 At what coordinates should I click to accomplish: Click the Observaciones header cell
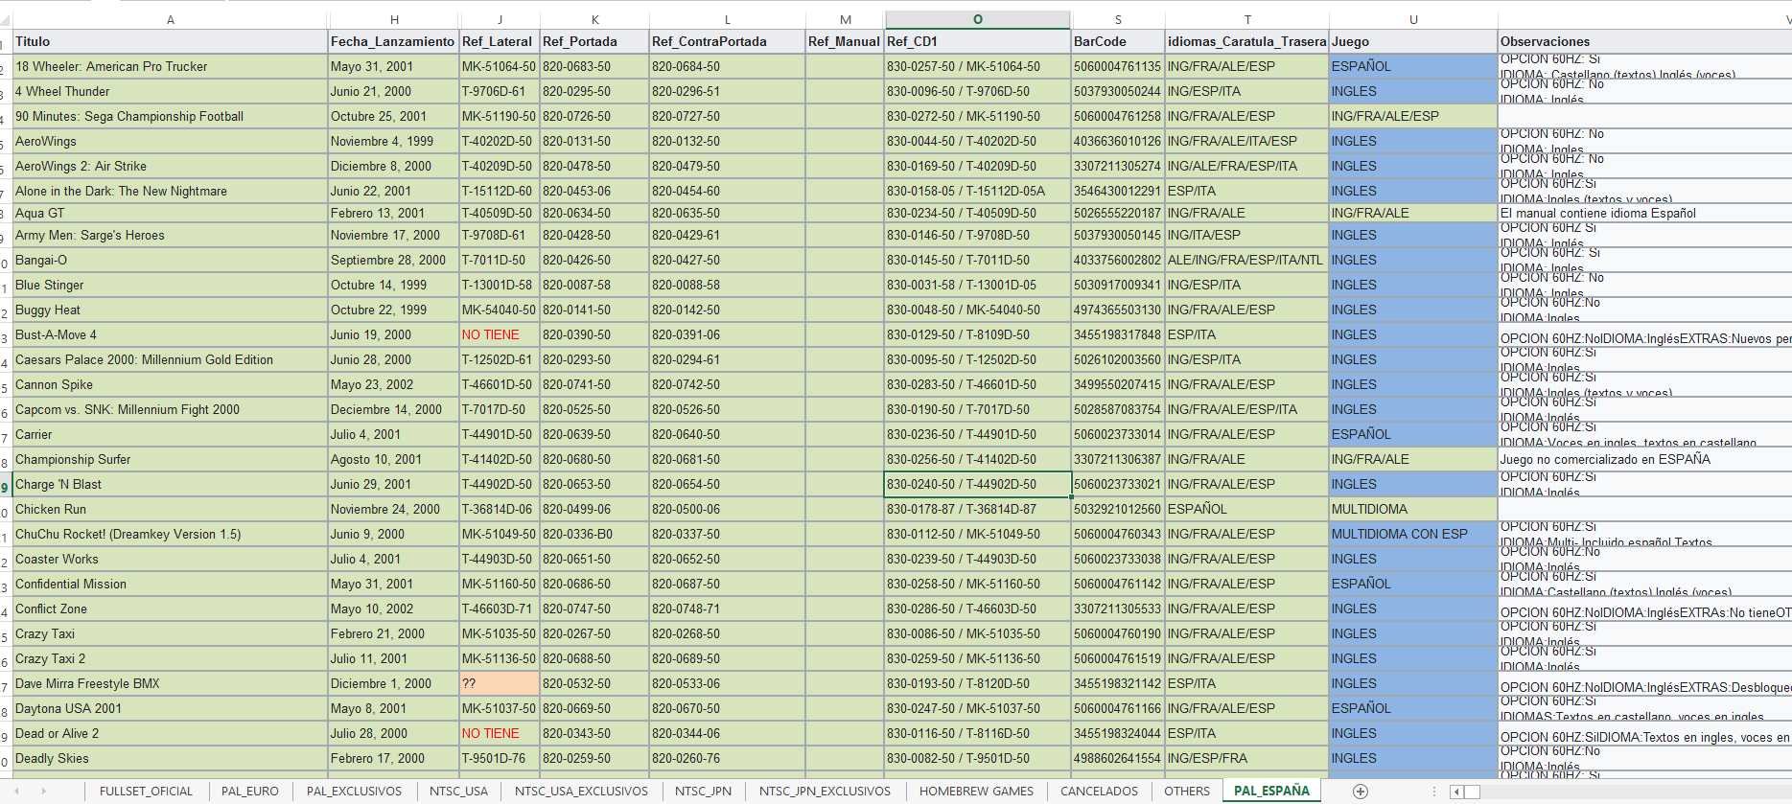click(x=1644, y=41)
